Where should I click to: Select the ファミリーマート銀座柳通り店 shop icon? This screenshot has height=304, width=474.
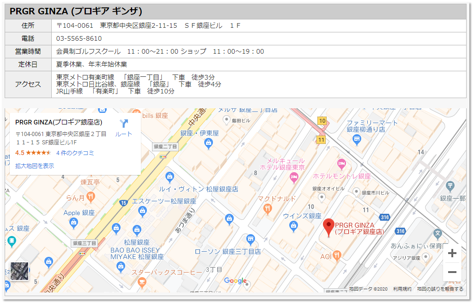[x=357, y=140]
